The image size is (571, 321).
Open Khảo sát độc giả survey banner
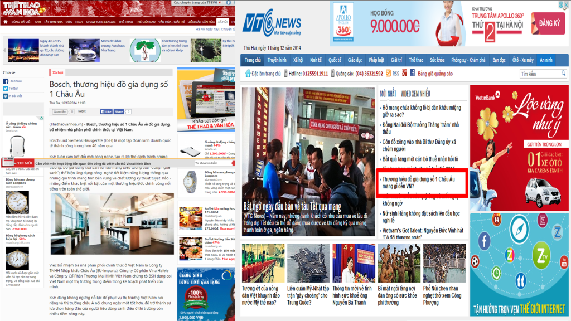[x=206, y=99]
